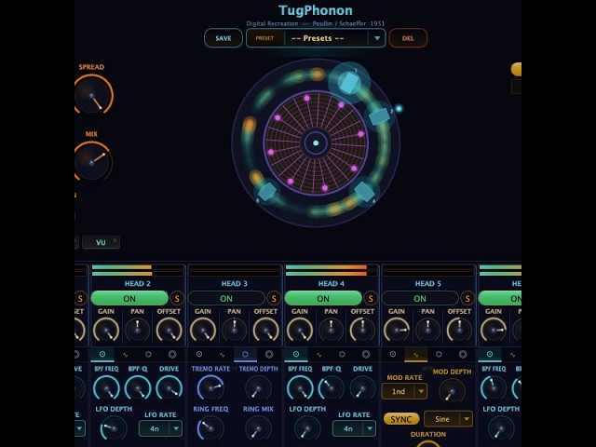Click the blue dot beside head 2

pyautogui.click(x=399, y=109)
